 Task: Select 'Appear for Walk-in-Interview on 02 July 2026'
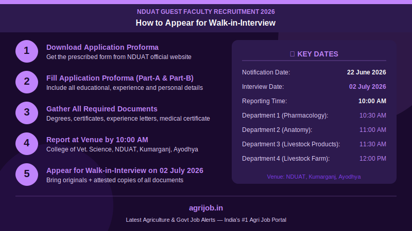[x=125, y=170]
